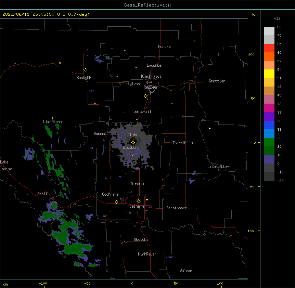Click the small echo patch southwest of Drumheller
Screen dimensions: 295x288
tap(192, 181)
